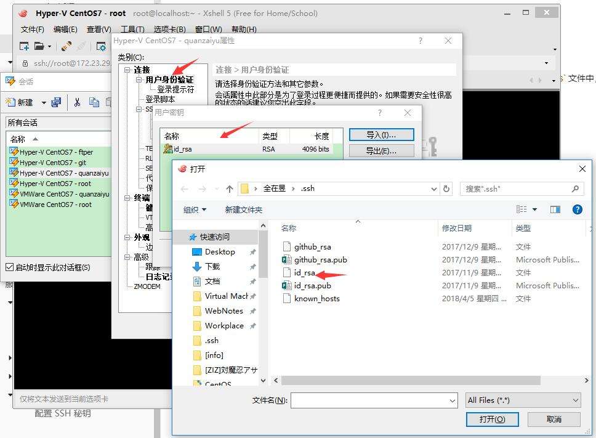Viewport: 596px width, 438px height.
Task: Open the view options dropdown arrow
Action: tap(534, 209)
